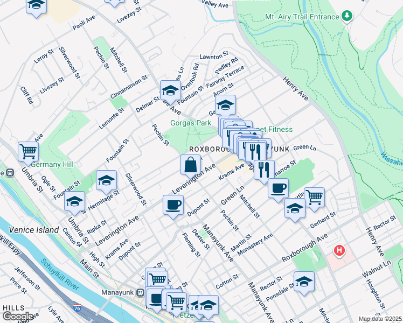Select the Lawnton St label
Screen dimensions: 403x323
(x=214, y=55)
